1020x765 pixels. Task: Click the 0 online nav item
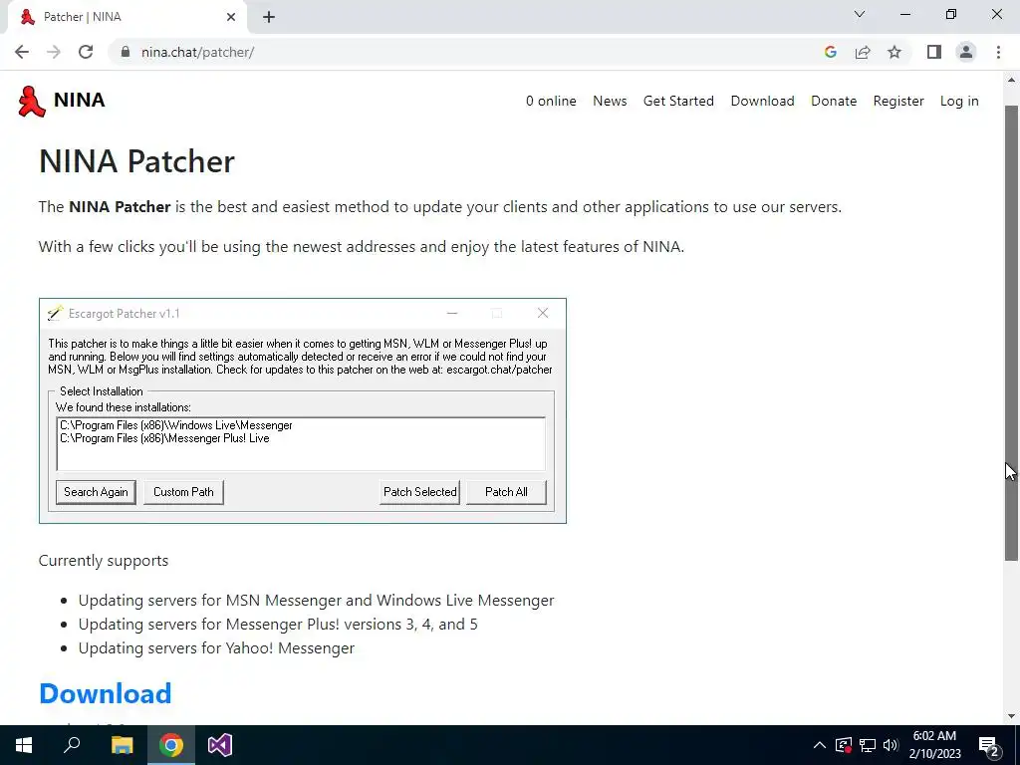[551, 101]
